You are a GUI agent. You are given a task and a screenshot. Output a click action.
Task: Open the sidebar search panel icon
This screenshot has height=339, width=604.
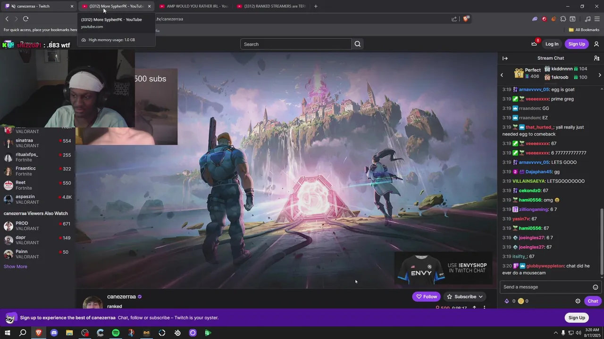572,19
